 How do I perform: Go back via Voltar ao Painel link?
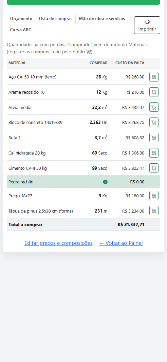pos(121,243)
